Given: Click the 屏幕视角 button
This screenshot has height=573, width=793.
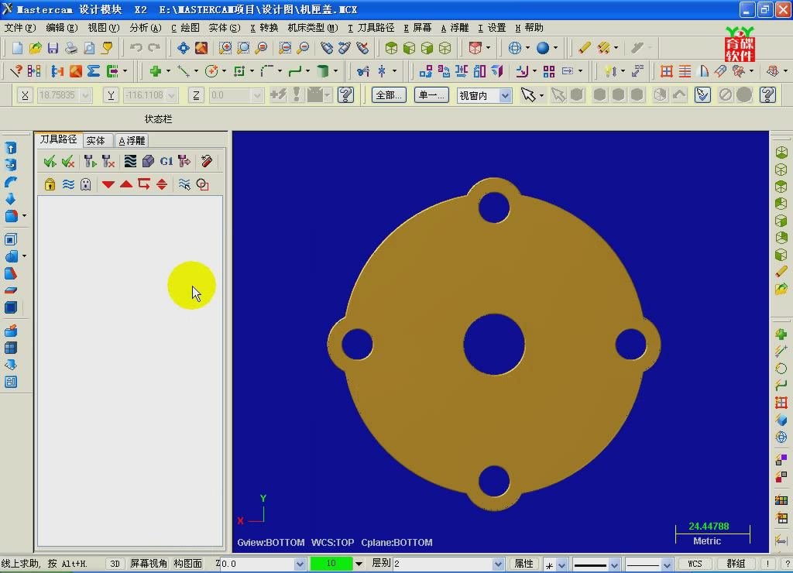Looking at the screenshot, I should [x=148, y=564].
